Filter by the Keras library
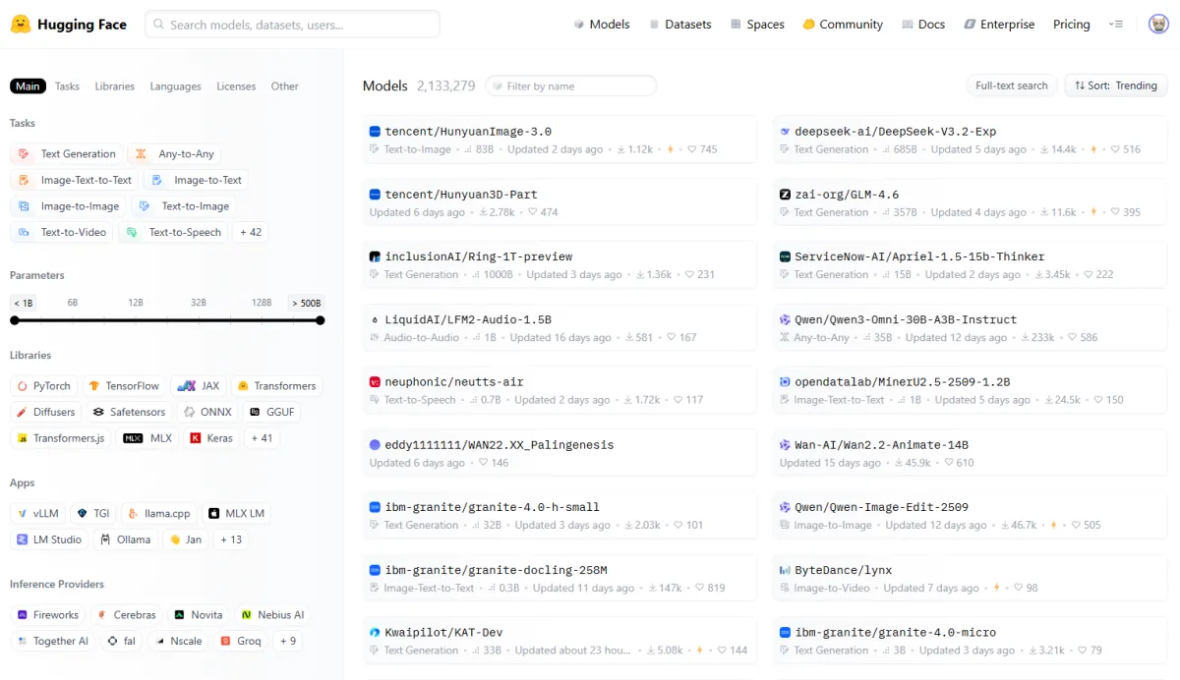This screenshot has width=1180, height=680. [212, 438]
